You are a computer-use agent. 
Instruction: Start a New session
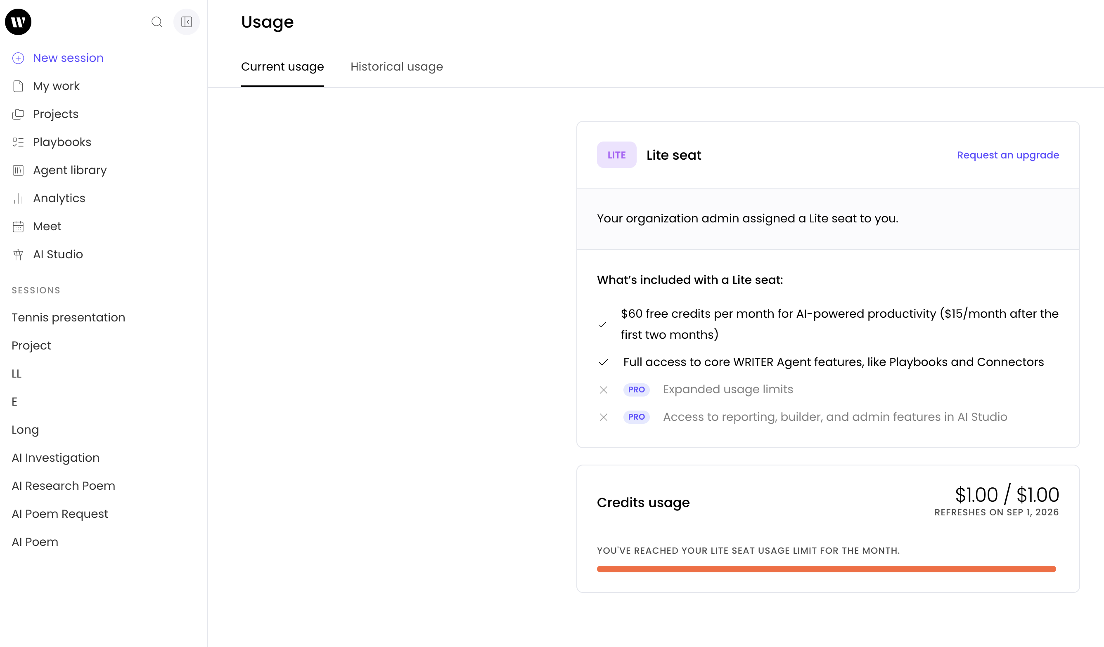[68, 58]
